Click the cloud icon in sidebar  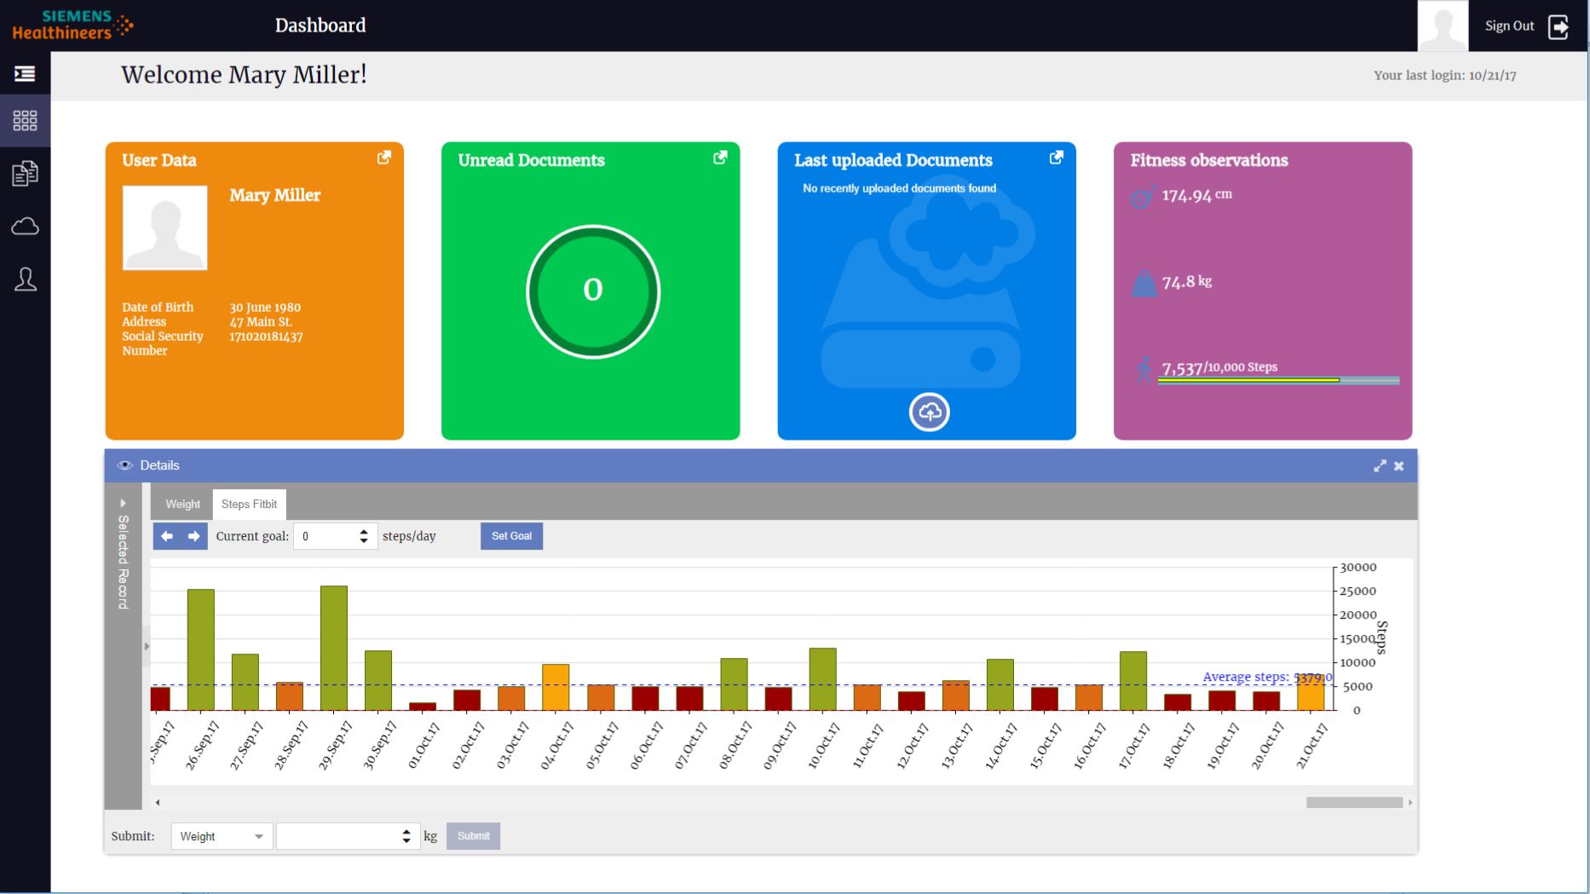pyautogui.click(x=25, y=227)
